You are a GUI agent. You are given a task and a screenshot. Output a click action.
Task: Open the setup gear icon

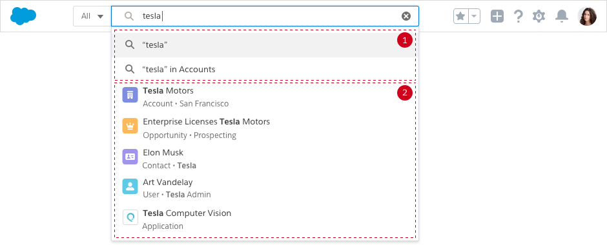pyautogui.click(x=539, y=16)
